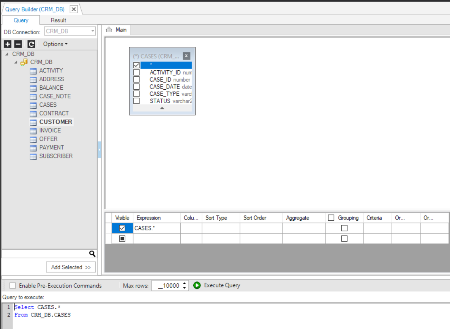The width and height of the screenshot is (450, 329).
Task: Switch to the Result tab
Action: [x=58, y=20]
